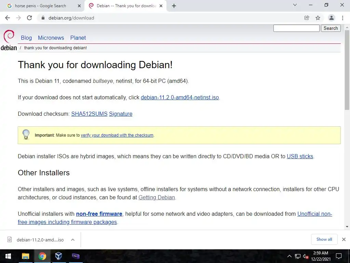Open the non-free firmware link

[99, 214]
